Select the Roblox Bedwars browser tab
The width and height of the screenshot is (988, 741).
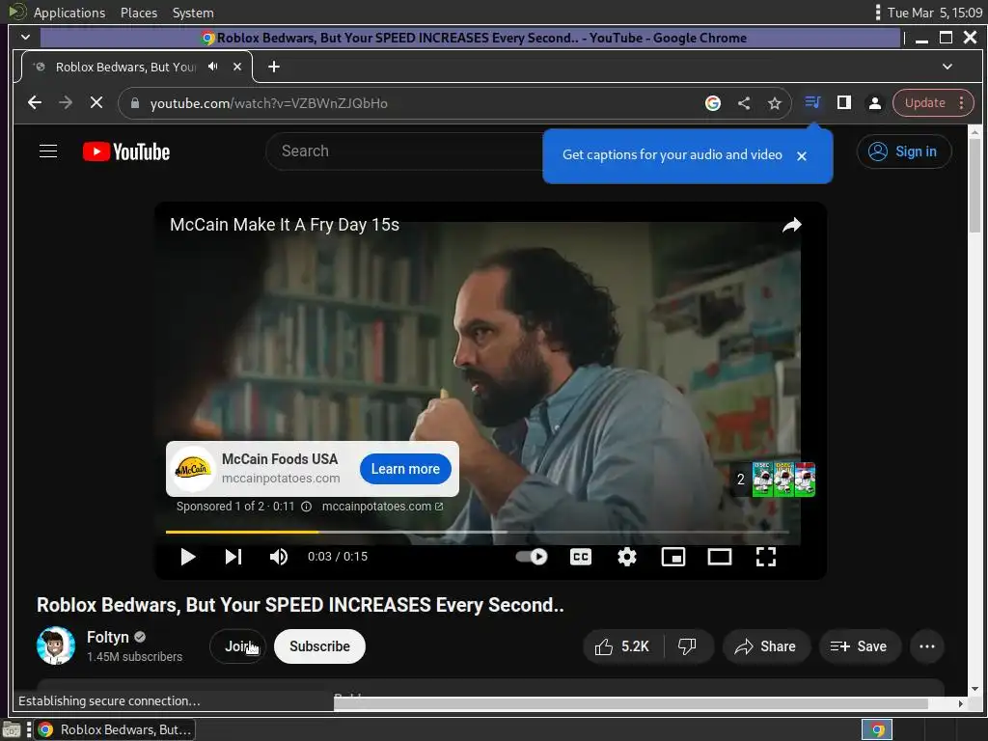pyautogui.click(x=126, y=67)
